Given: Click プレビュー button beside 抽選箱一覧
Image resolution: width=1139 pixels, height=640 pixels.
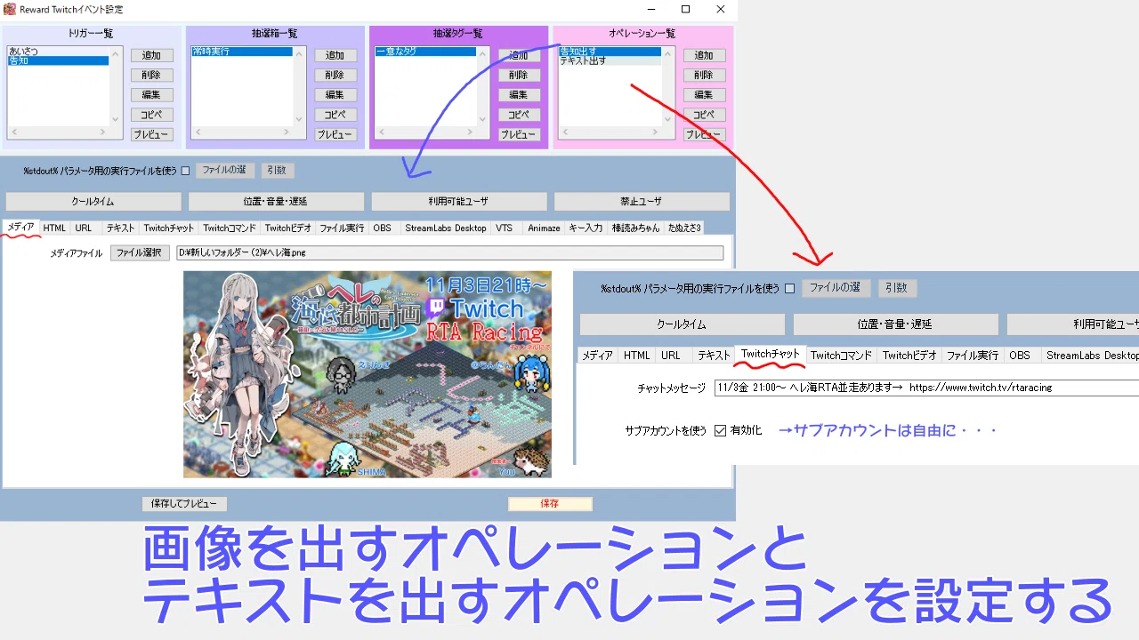Looking at the screenshot, I should pyautogui.click(x=335, y=135).
